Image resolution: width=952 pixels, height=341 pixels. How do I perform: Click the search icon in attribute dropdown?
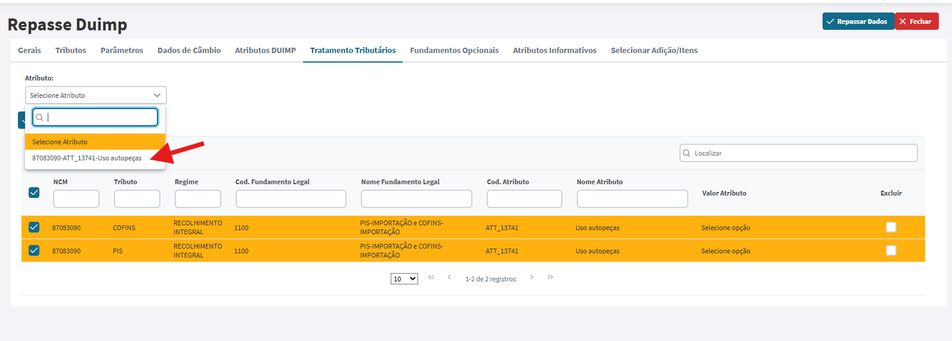coord(39,117)
